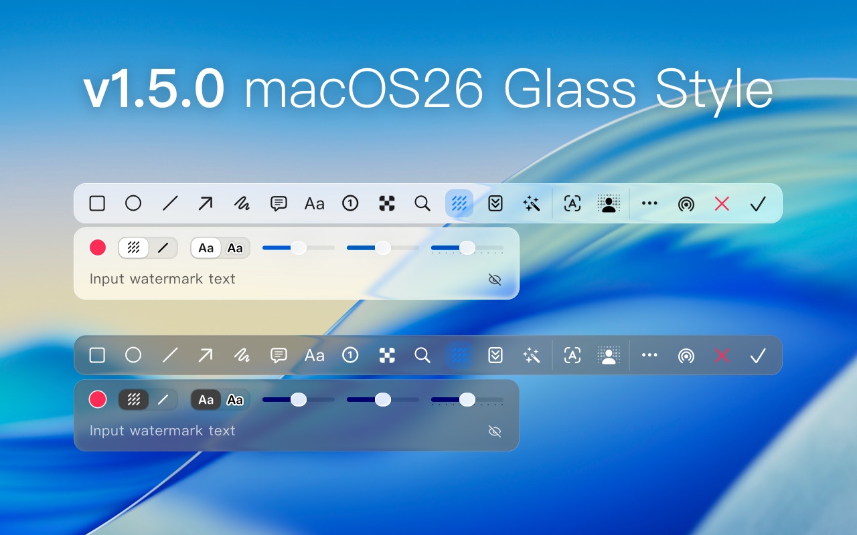Click the OCR text recognition icon in dark toolbar
Viewport: 857px width, 535px height.
(x=572, y=355)
